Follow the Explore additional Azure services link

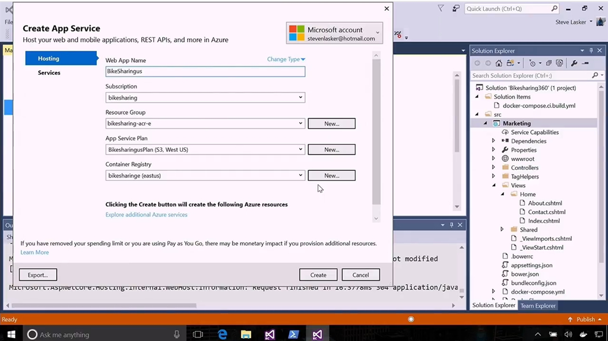click(x=146, y=215)
